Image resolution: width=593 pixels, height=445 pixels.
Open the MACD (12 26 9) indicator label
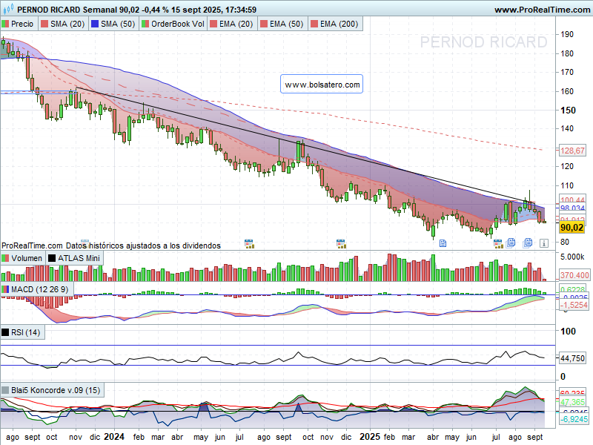pos(36,289)
